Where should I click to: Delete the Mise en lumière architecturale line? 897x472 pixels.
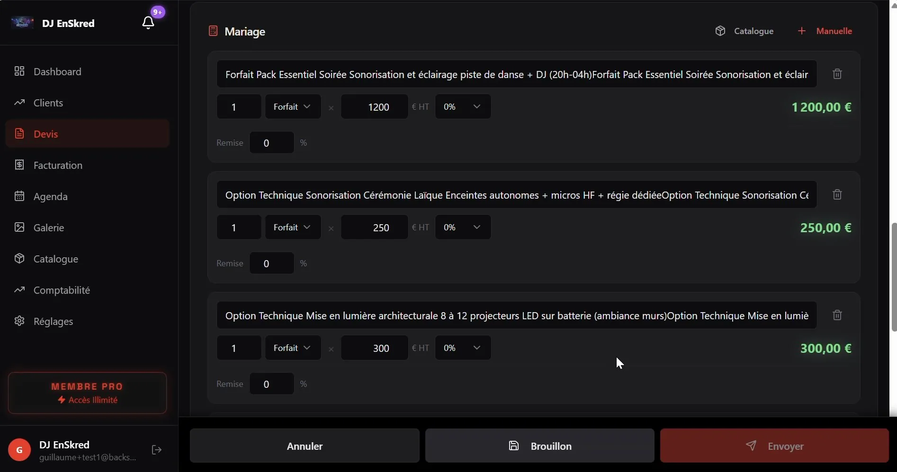tap(837, 315)
